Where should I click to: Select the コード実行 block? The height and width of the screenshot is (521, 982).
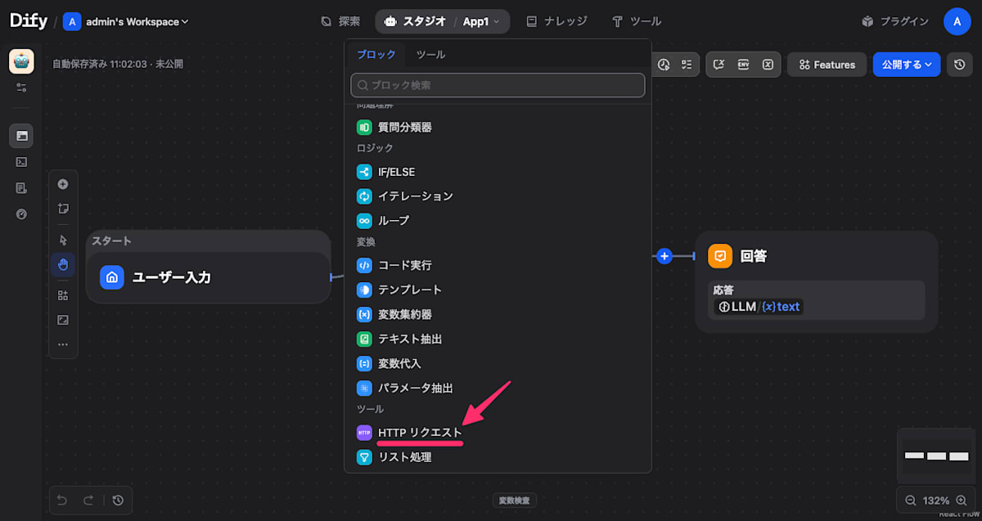[x=498, y=266]
